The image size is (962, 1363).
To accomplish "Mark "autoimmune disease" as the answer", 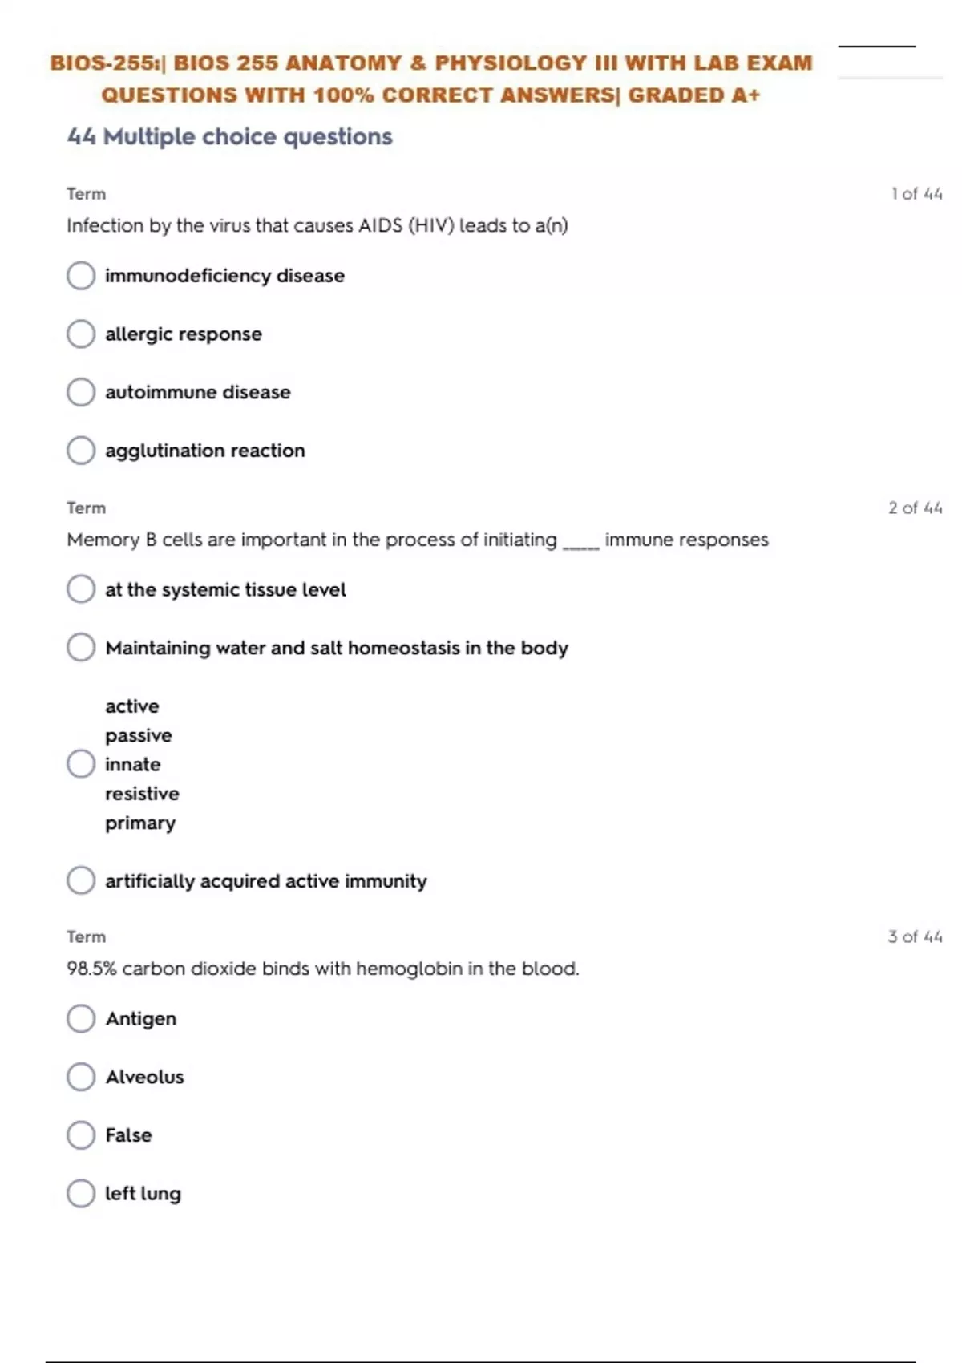I will [x=81, y=392].
